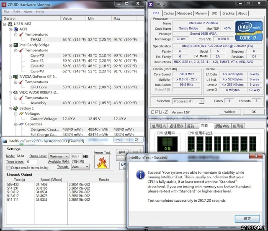Switch to the Graphics tab in CPU-Z

tap(228, 13)
